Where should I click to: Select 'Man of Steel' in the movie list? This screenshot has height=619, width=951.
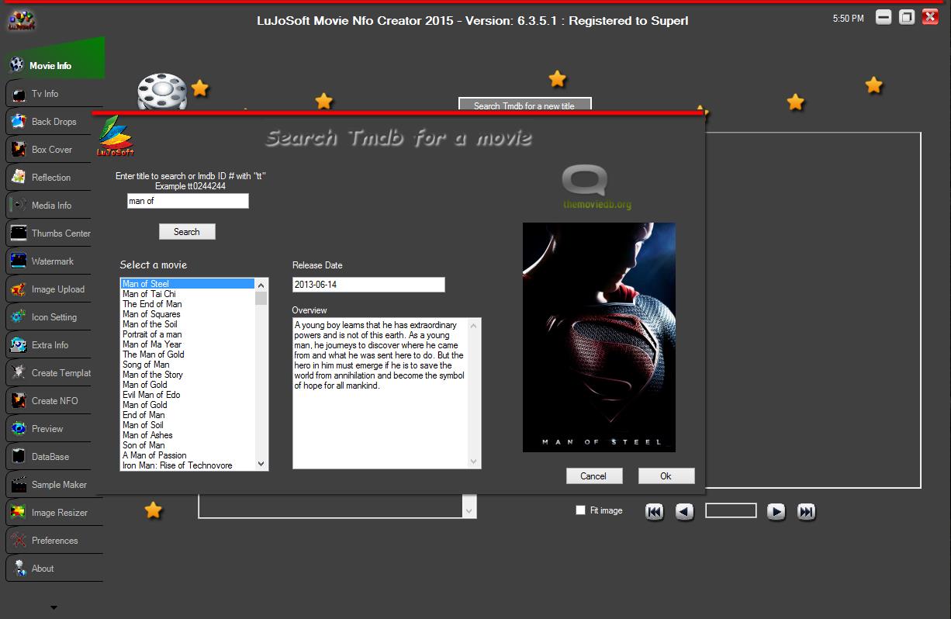tap(187, 284)
